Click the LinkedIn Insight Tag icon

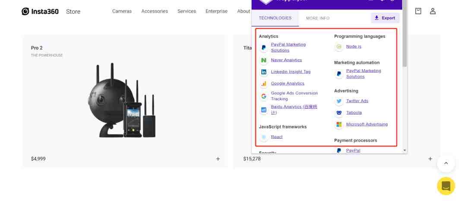[x=264, y=72]
